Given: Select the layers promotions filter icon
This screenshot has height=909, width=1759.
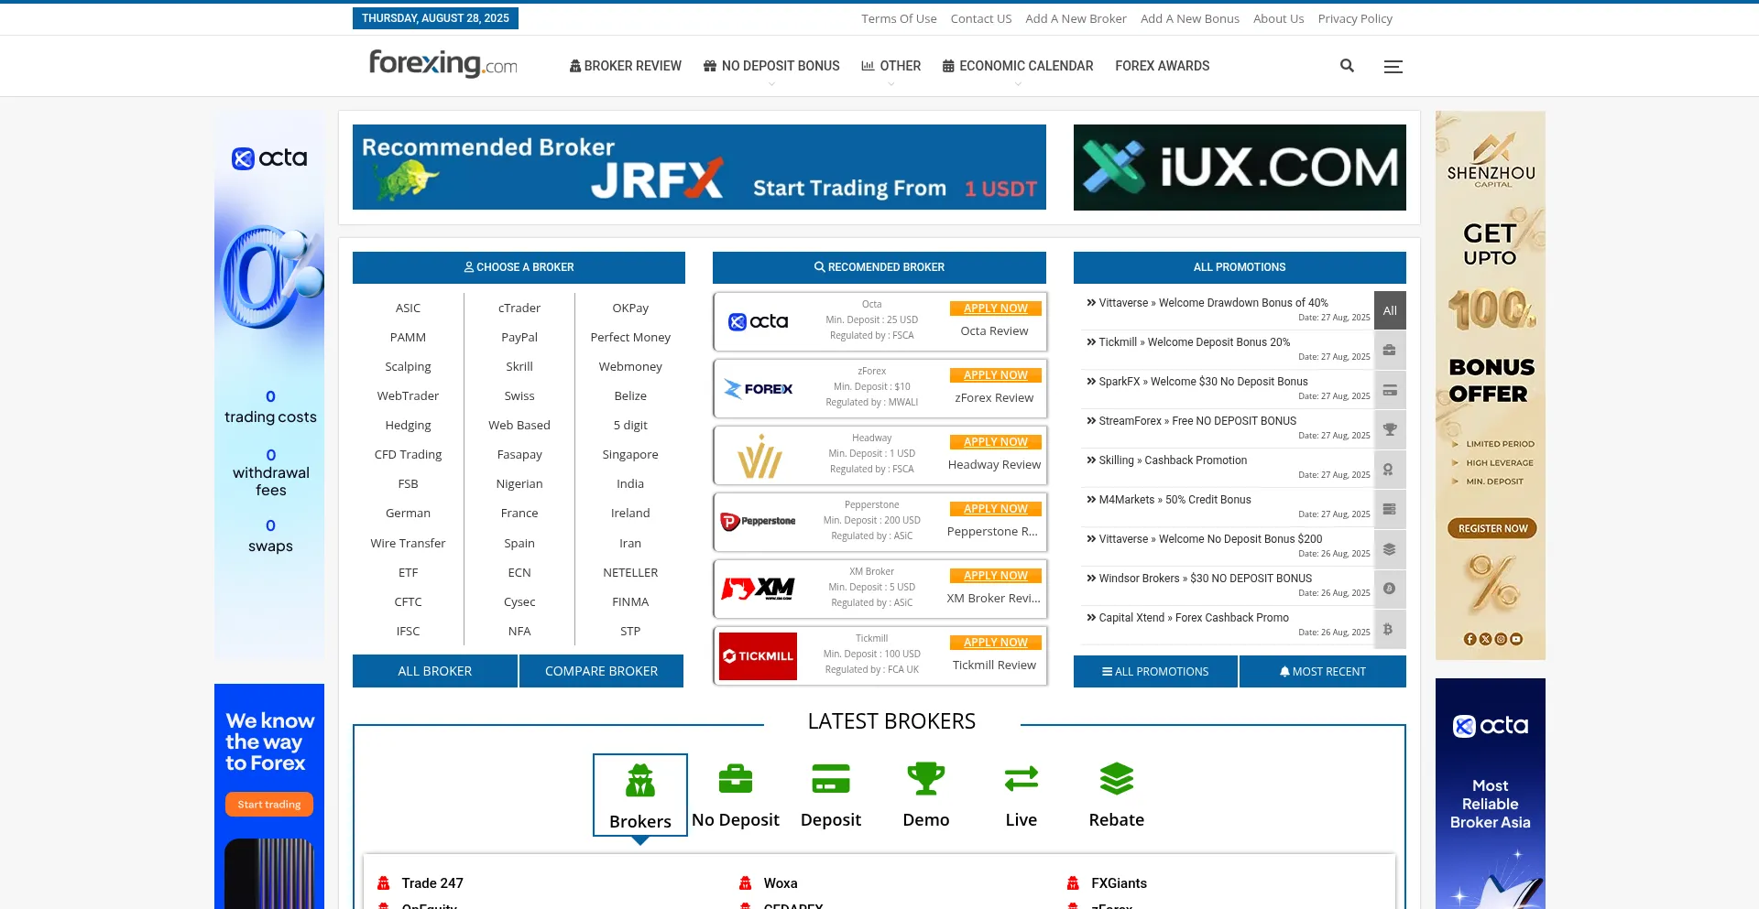Looking at the screenshot, I should [1390, 549].
